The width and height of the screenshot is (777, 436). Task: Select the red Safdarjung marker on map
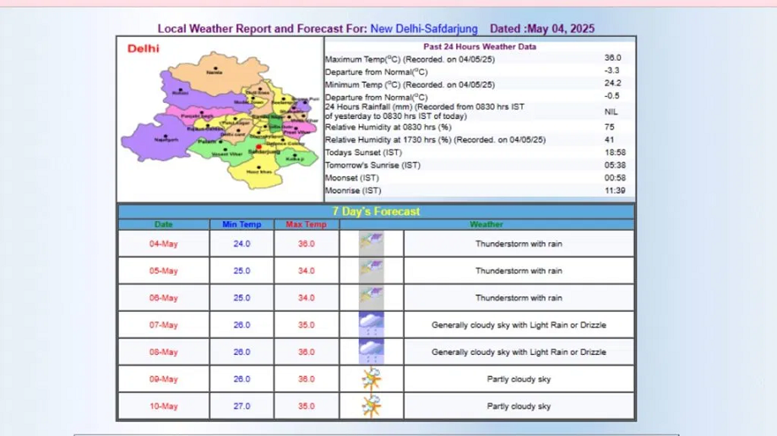click(258, 147)
